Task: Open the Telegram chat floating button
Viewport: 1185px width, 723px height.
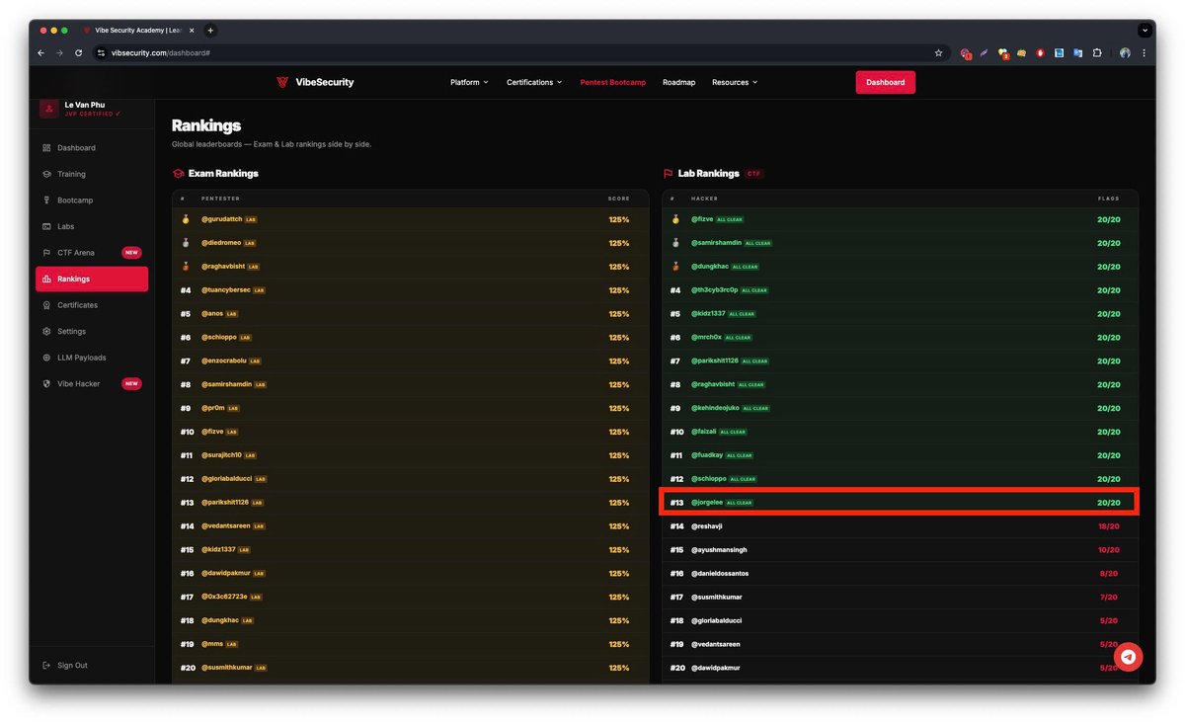Action: point(1128,657)
